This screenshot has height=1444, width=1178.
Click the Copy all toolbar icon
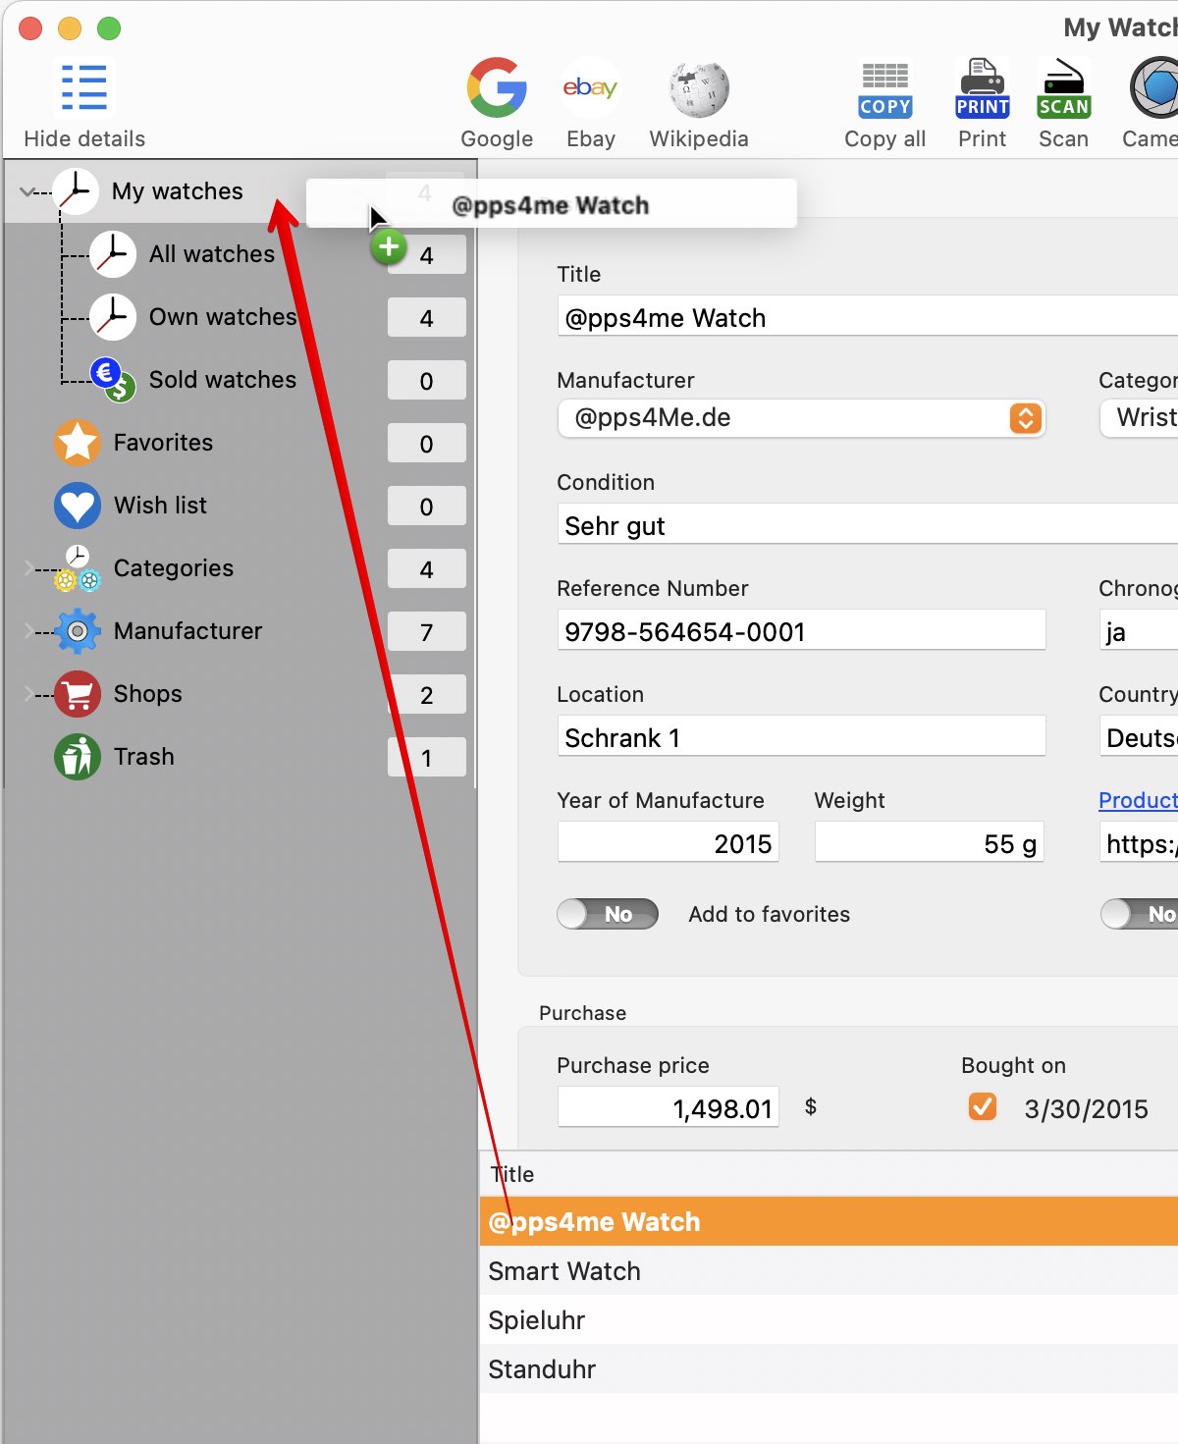885,89
